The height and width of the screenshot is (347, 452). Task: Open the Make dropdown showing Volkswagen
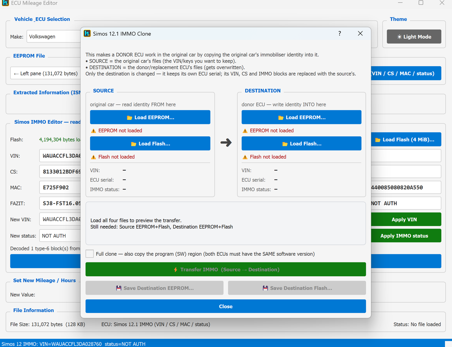click(x=54, y=36)
